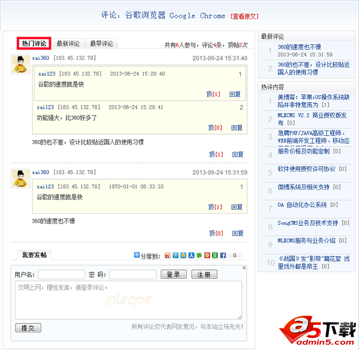Viewport: 359px width, 350px height.
Task: Share to Renren icon
Action: tap(192, 256)
